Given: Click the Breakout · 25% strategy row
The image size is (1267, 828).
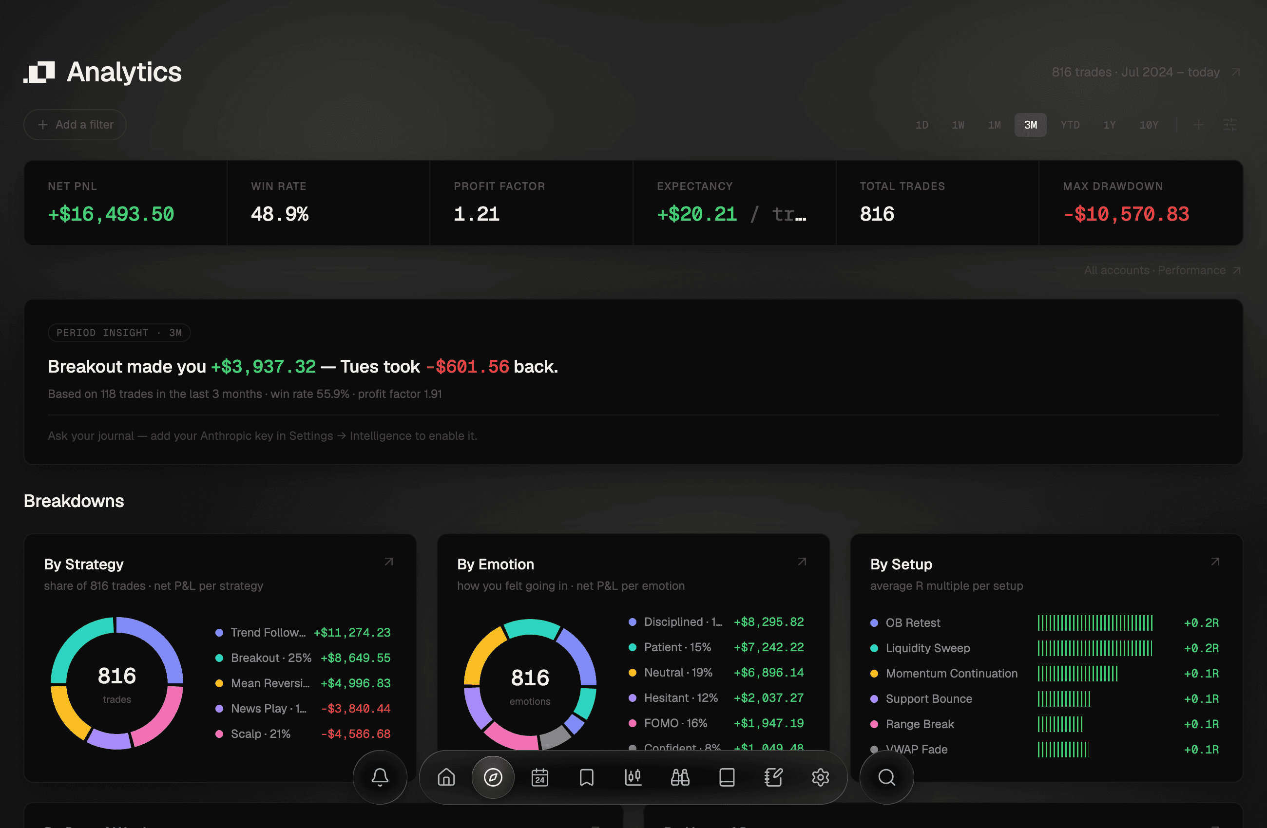Looking at the screenshot, I should (303, 658).
